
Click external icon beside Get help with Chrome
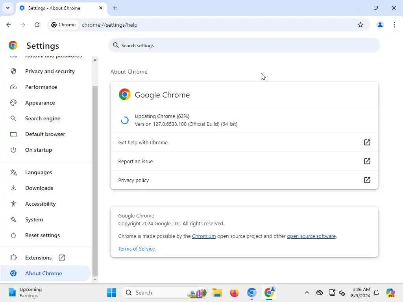tap(367, 142)
